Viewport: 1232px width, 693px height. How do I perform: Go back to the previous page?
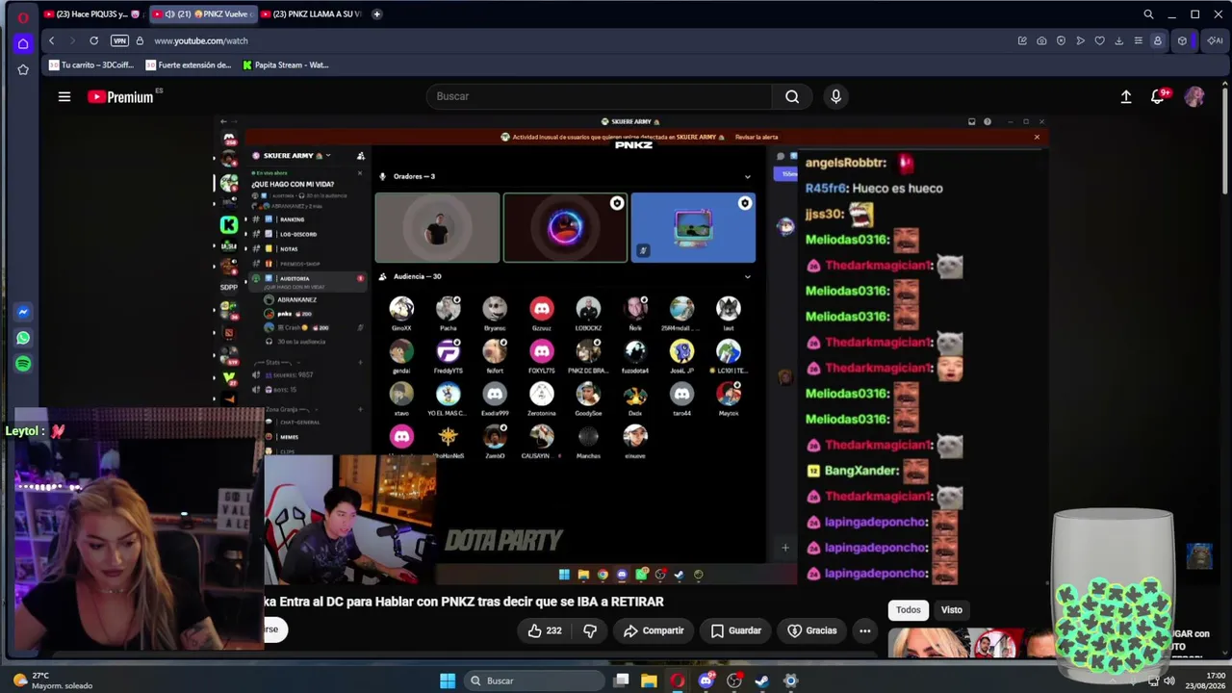coord(52,40)
